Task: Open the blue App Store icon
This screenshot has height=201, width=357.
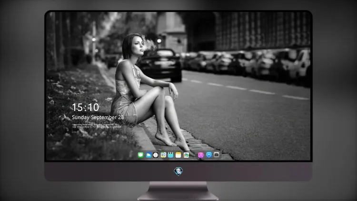Action: pyautogui.click(x=209, y=155)
